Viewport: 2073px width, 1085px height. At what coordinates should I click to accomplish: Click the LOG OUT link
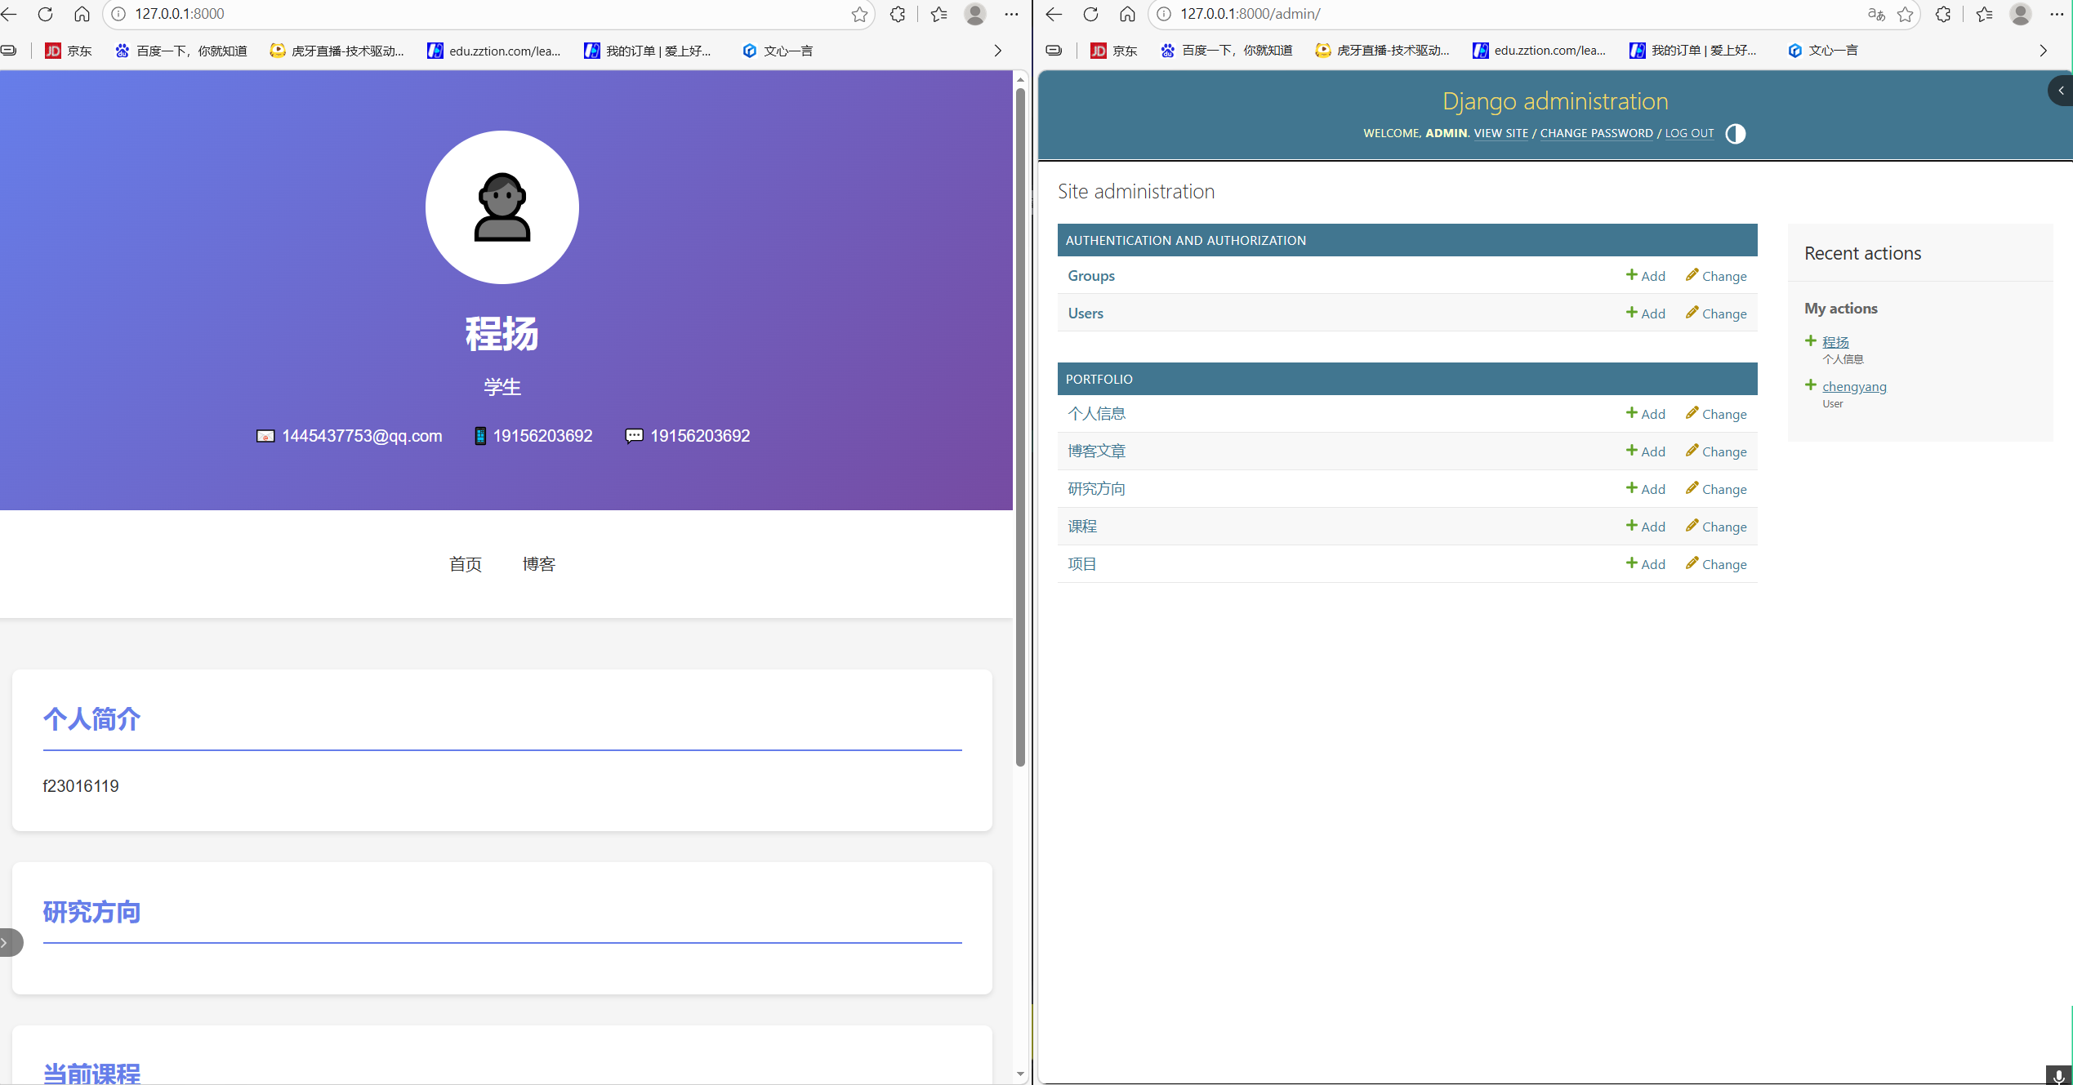(x=1689, y=133)
